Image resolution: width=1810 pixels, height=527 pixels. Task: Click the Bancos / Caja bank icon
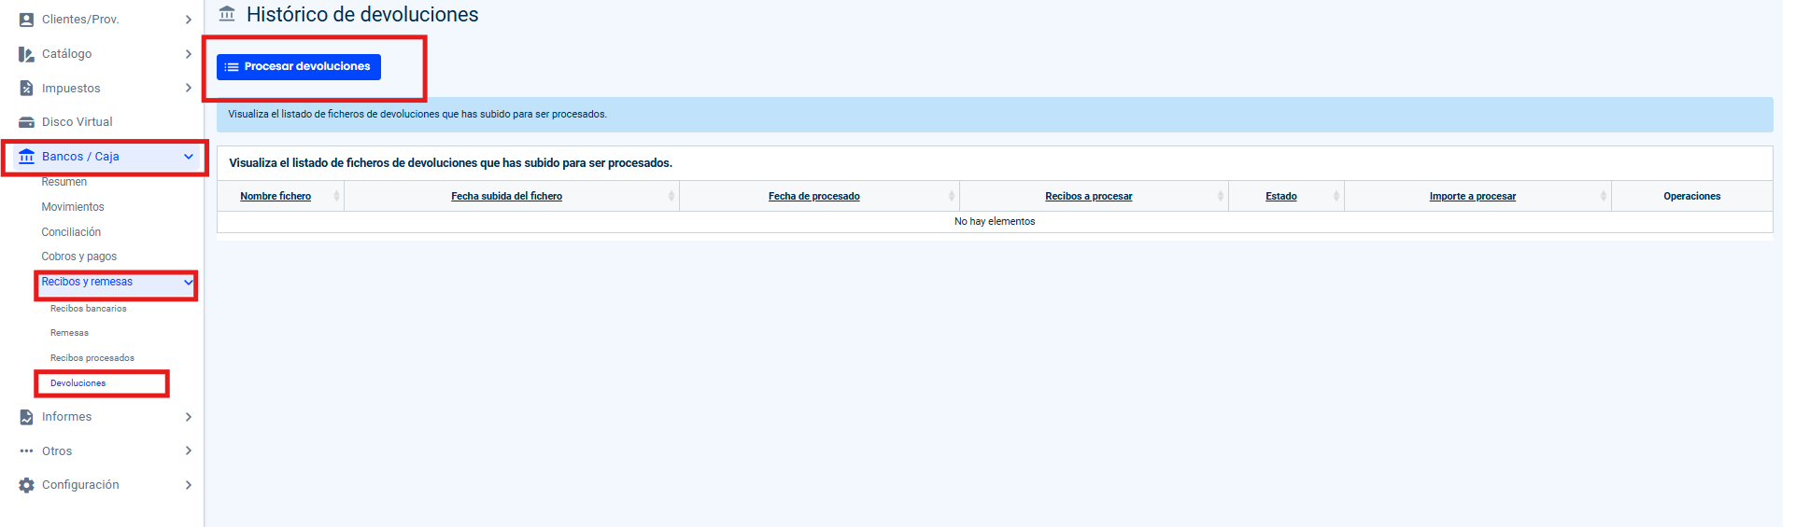click(26, 157)
